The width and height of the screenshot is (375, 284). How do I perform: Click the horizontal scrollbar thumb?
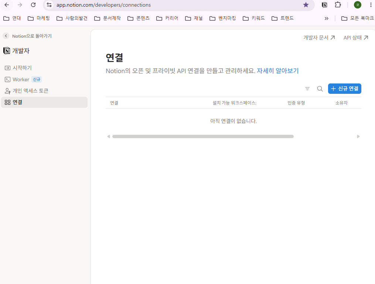point(203,137)
